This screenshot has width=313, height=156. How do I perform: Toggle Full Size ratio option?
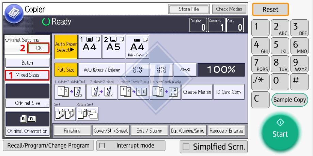pyautogui.click(x=66, y=70)
